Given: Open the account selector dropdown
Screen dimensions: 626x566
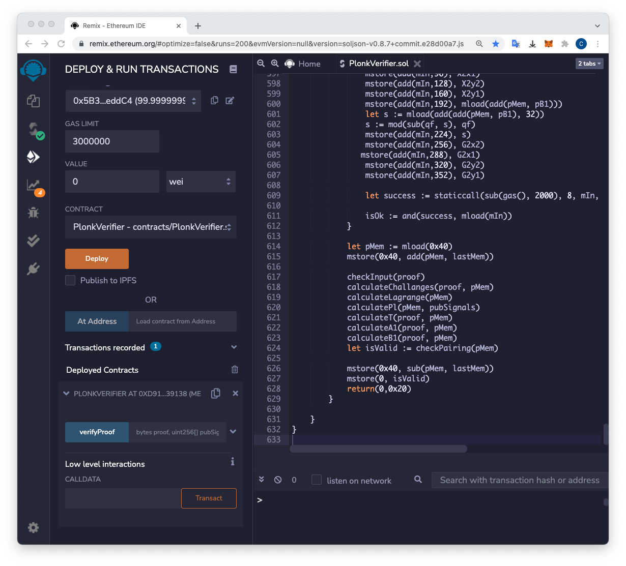Looking at the screenshot, I should pyautogui.click(x=133, y=101).
